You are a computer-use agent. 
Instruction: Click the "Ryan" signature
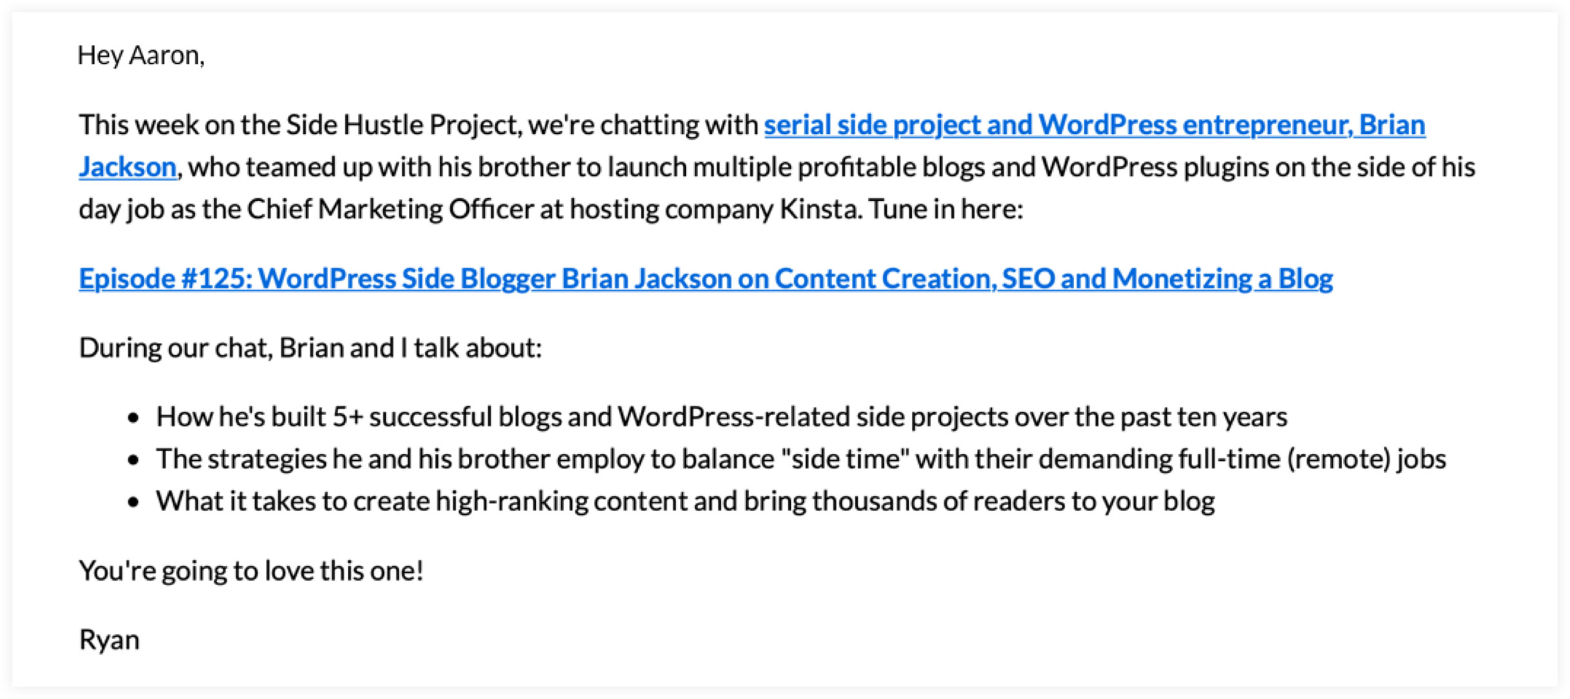click(x=109, y=640)
